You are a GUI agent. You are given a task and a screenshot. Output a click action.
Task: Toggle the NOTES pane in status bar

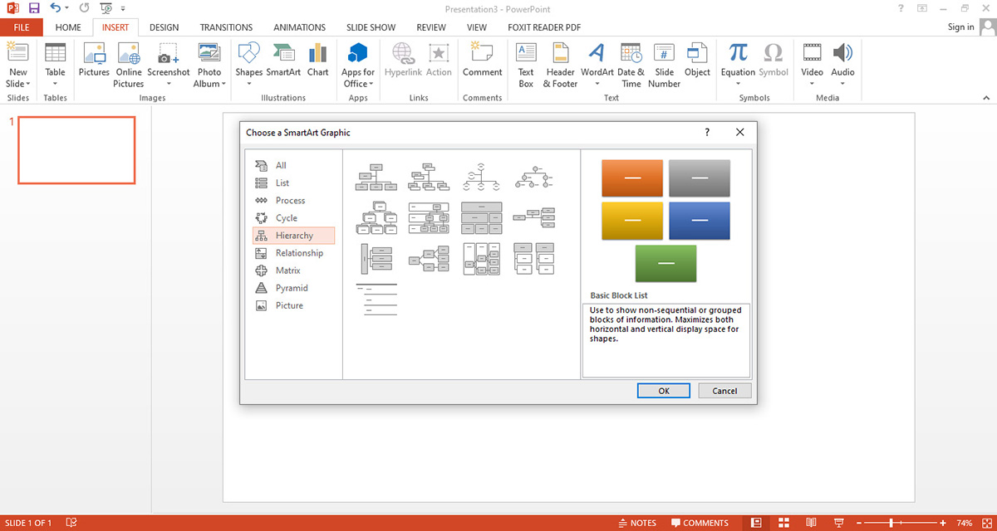[x=636, y=524]
